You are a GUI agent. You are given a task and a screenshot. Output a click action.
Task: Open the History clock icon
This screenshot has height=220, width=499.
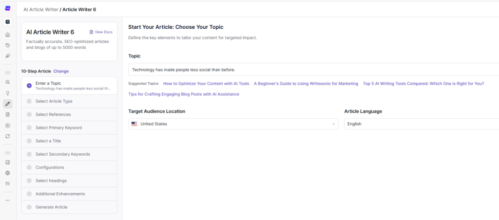coord(8,45)
